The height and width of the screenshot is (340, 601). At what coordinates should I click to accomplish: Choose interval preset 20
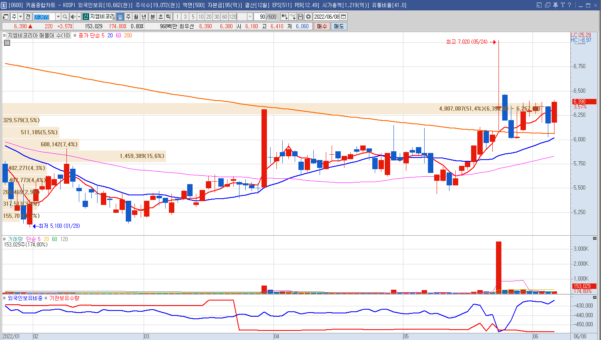coord(209,17)
